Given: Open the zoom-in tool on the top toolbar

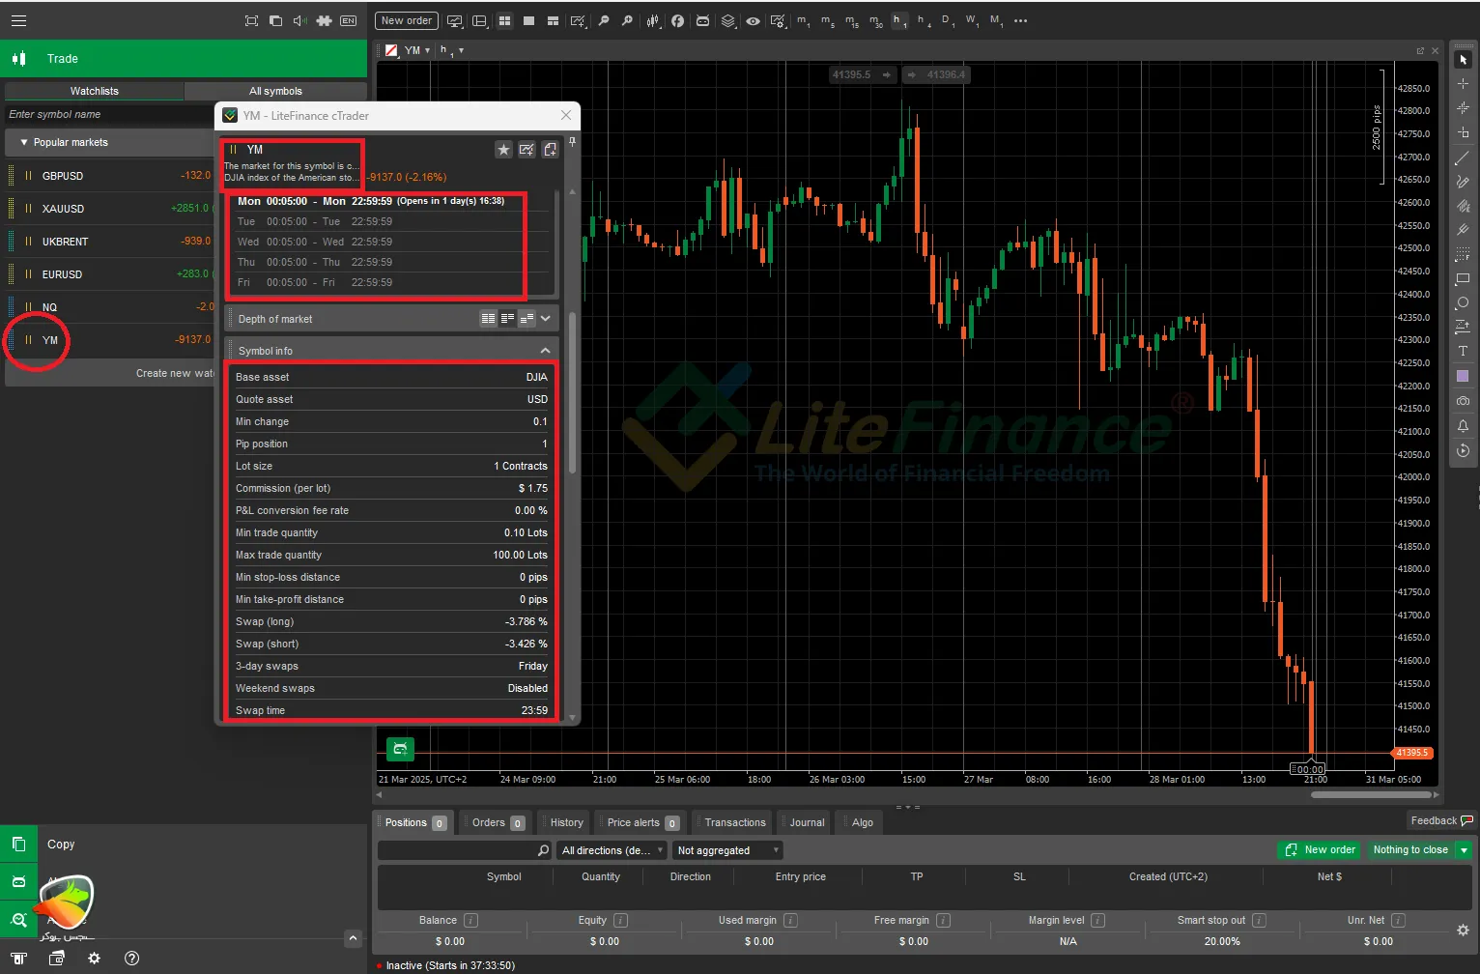Looking at the screenshot, I should click(x=628, y=20).
